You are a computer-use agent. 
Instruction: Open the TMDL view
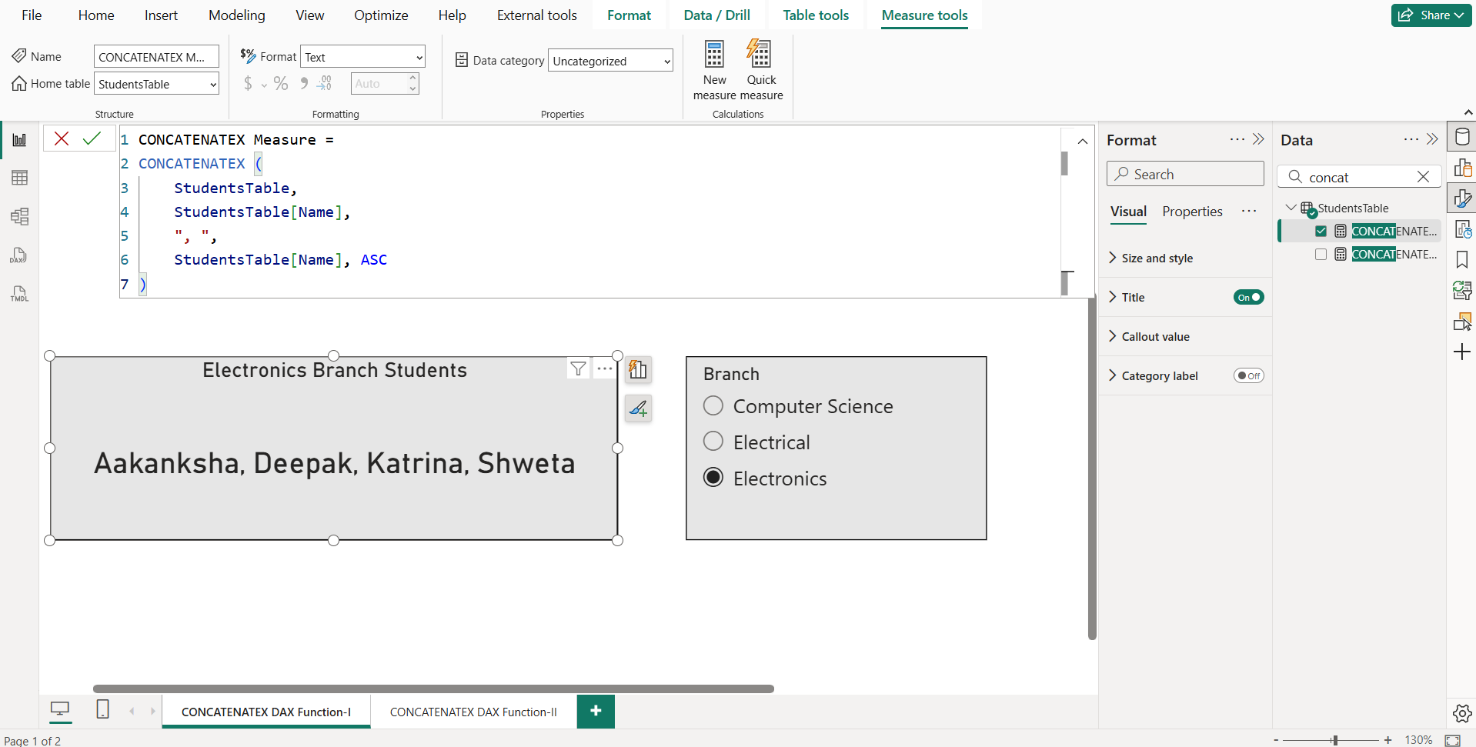(x=19, y=293)
